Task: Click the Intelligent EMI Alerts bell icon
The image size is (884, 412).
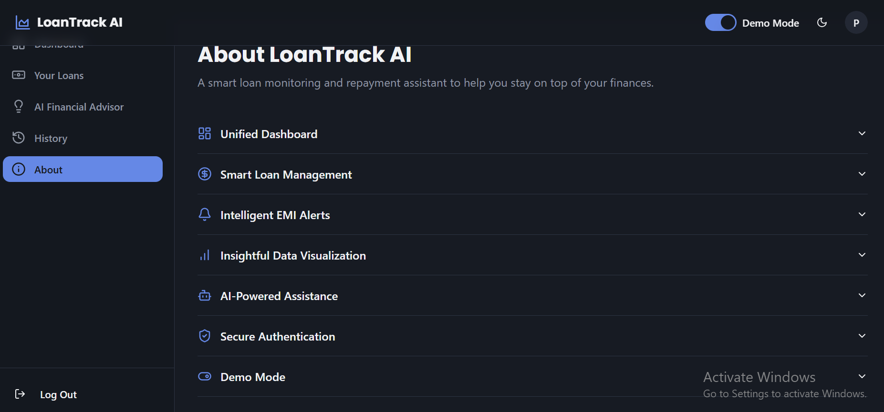Action: pos(205,214)
